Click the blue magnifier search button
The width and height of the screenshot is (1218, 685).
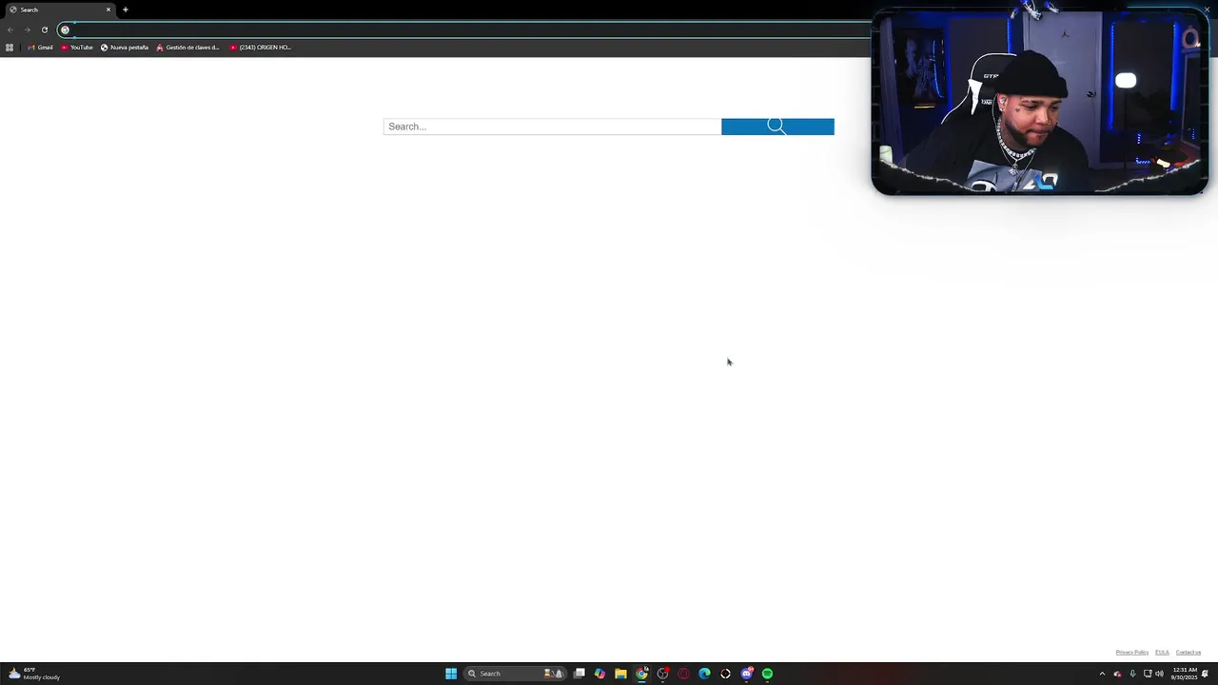pyautogui.click(x=777, y=127)
